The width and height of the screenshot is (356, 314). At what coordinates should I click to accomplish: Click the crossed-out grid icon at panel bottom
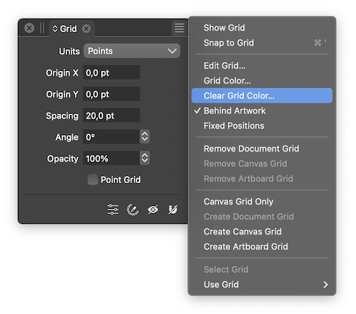click(173, 210)
